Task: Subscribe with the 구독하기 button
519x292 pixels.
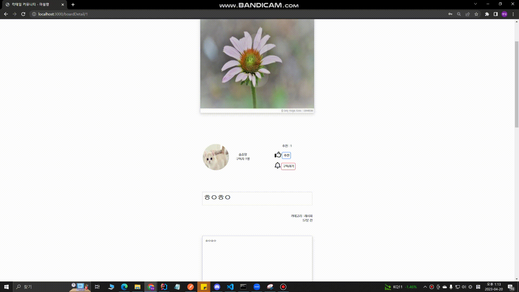Action: click(x=288, y=166)
